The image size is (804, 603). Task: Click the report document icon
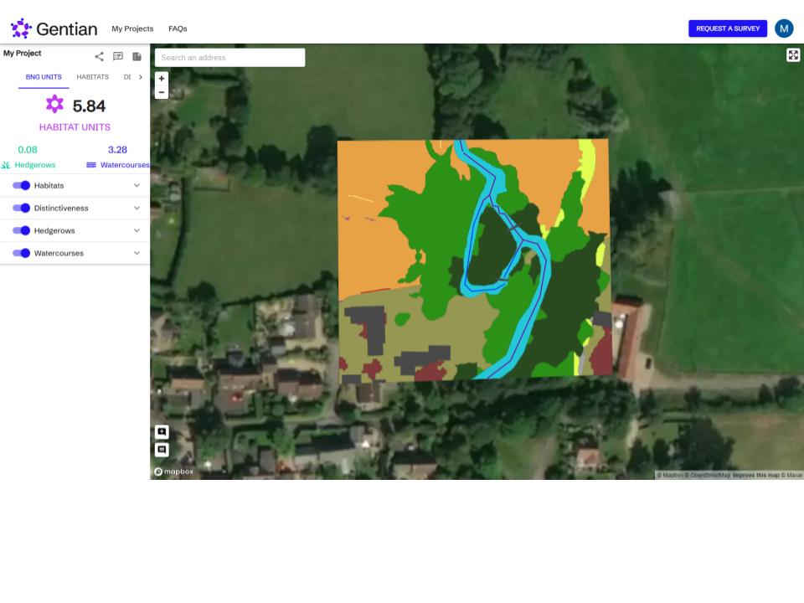click(x=137, y=57)
